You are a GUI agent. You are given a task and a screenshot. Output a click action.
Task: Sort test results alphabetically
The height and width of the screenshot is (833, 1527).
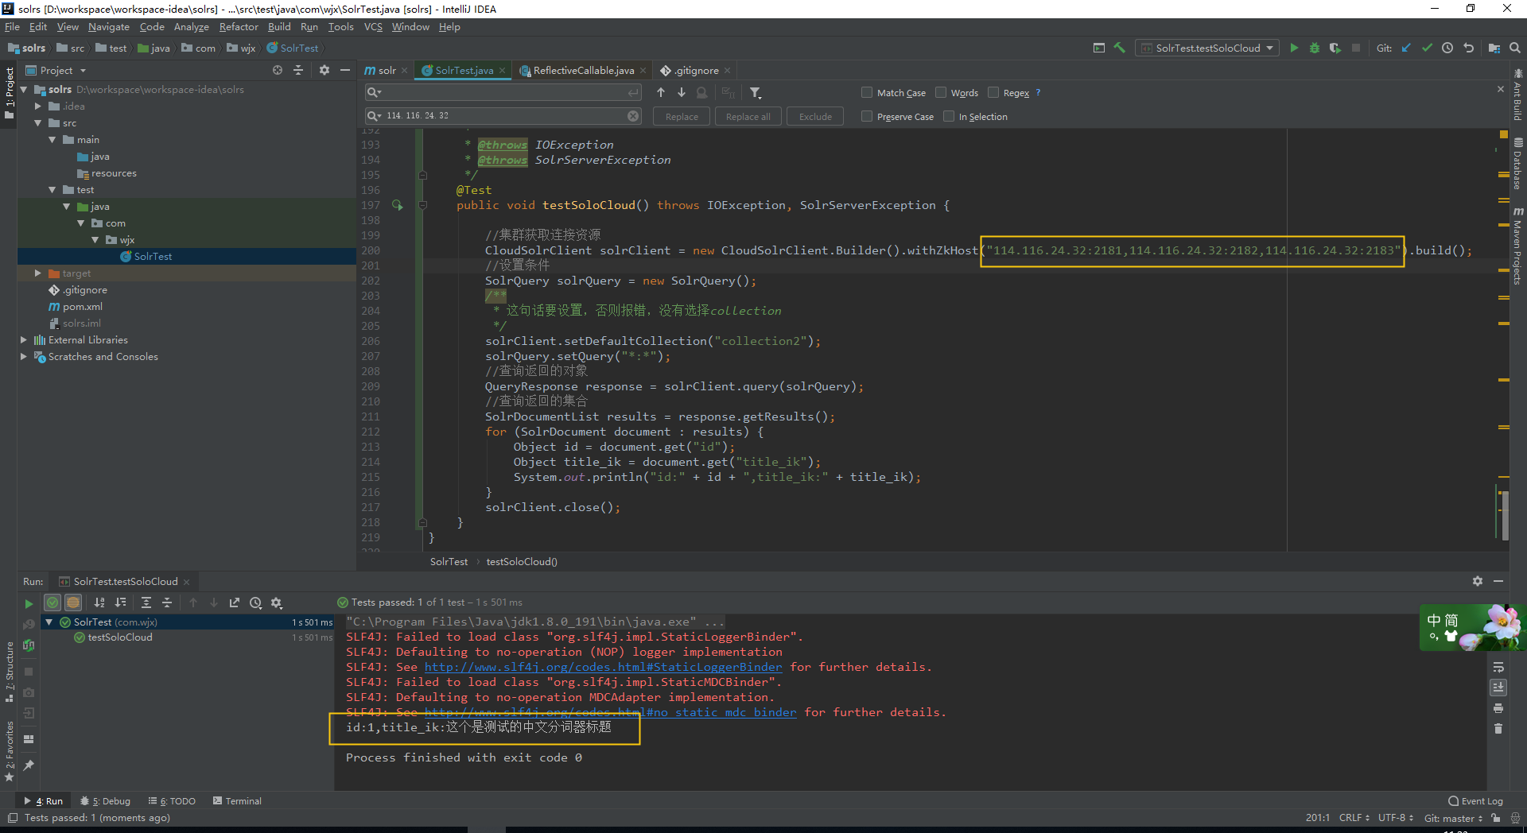pyautogui.click(x=99, y=602)
